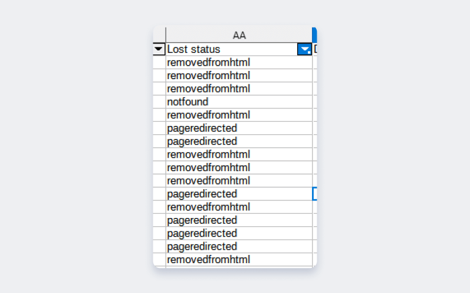470x293 pixels.
Task: Select the removedfromhtml cell directly below notfound
Action: coord(239,115)
